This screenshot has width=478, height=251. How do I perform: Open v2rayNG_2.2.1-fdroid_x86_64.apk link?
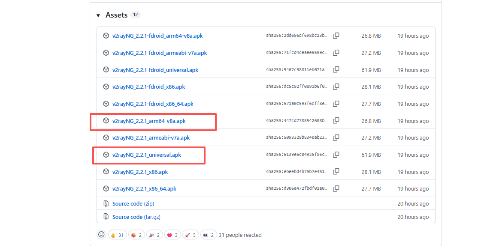pos(153,104)
